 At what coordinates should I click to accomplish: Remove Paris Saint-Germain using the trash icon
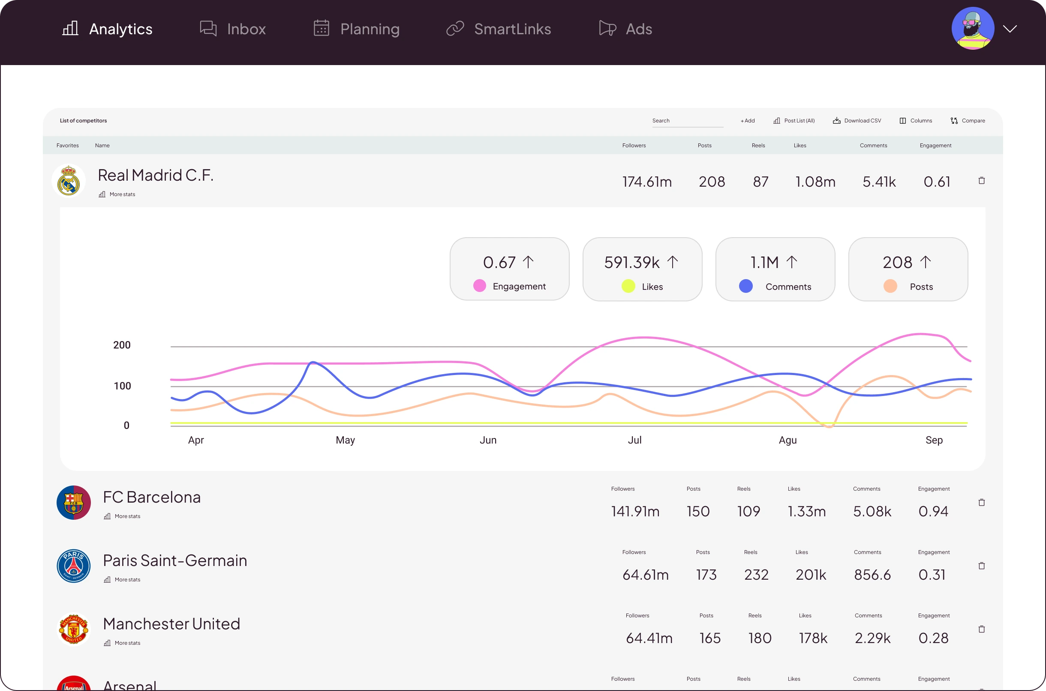point(982,566)
